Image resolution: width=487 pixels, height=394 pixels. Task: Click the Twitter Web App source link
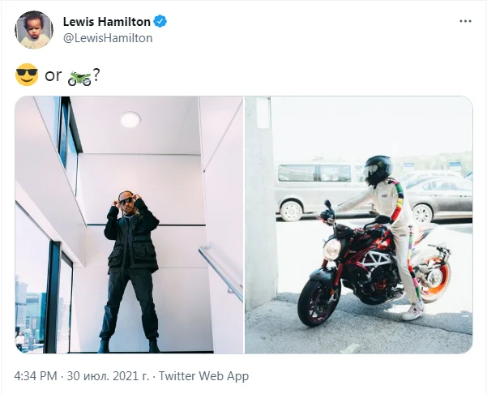[203, 376]
